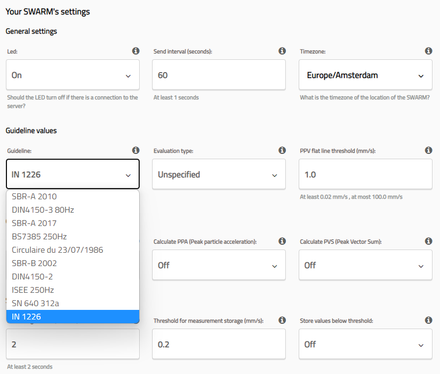This screenshot has width=440, height=374.
Task: Select Circulaire du 23/07/1986 option
Action: coord(57,250)
